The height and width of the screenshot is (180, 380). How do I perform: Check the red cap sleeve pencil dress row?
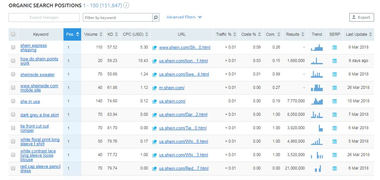13,168
